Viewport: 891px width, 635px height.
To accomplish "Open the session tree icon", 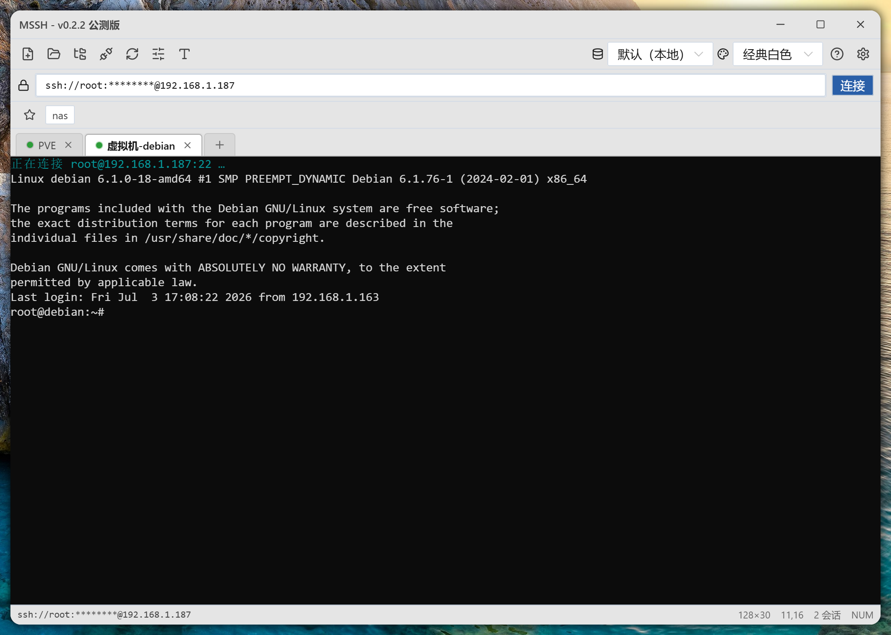I will 80,54.
